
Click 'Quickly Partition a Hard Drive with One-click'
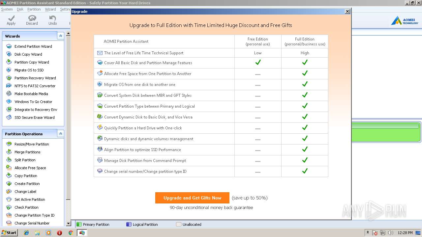143,128
